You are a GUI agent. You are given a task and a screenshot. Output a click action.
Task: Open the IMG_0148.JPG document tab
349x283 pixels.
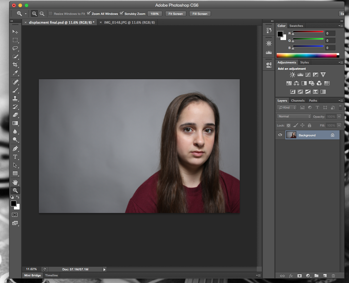tap(129, 22)
